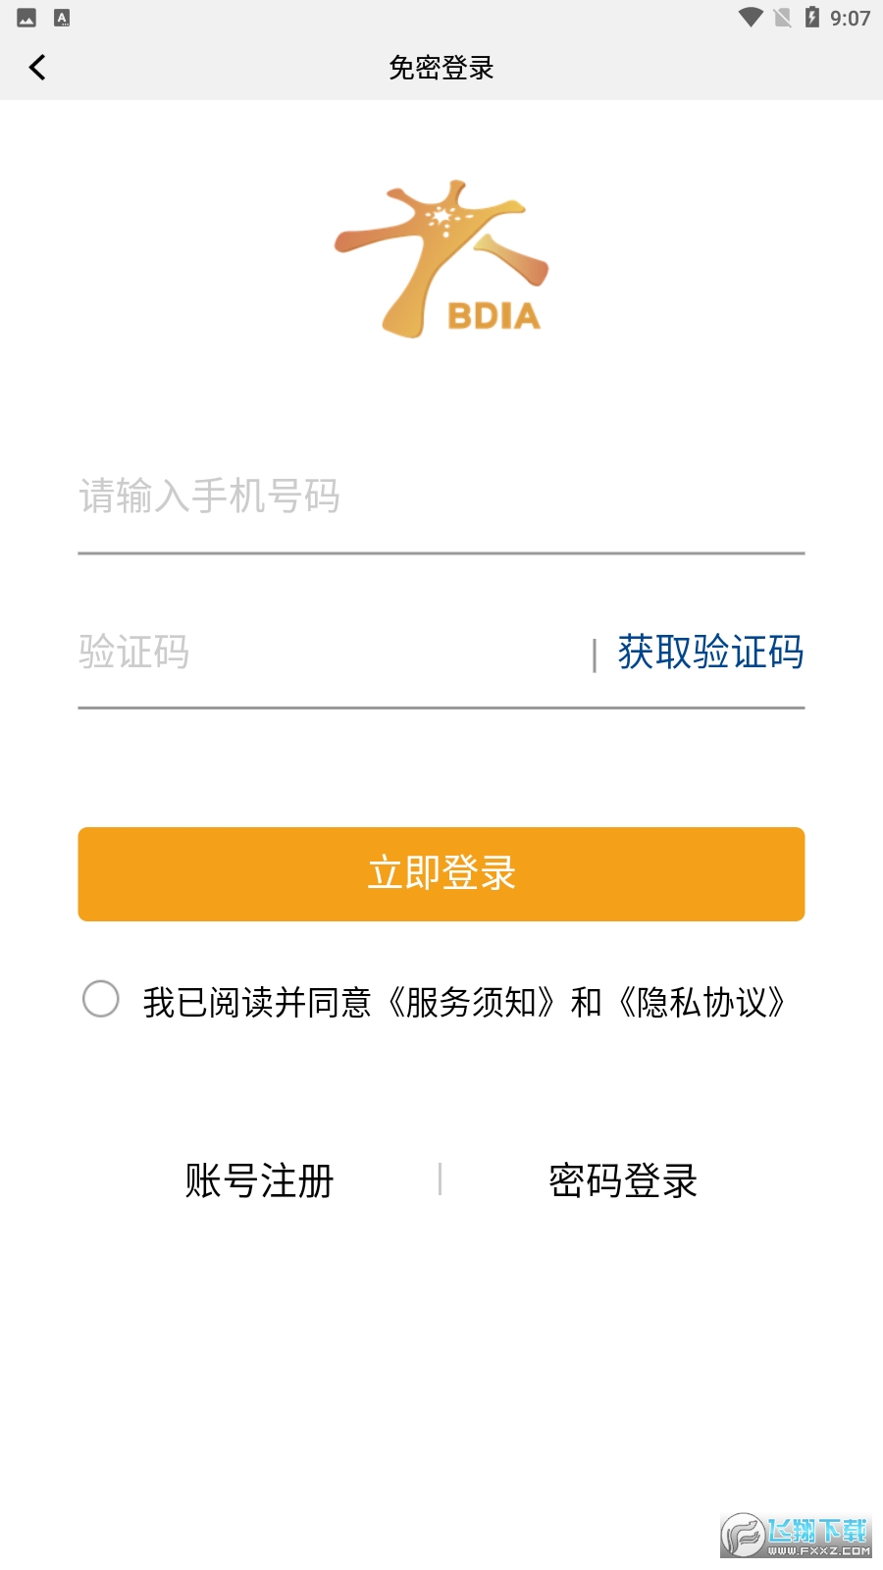This screenshot has height=1570, width=883.
Task: Tap the no-SIM card status icon
Action: point(782,18)
